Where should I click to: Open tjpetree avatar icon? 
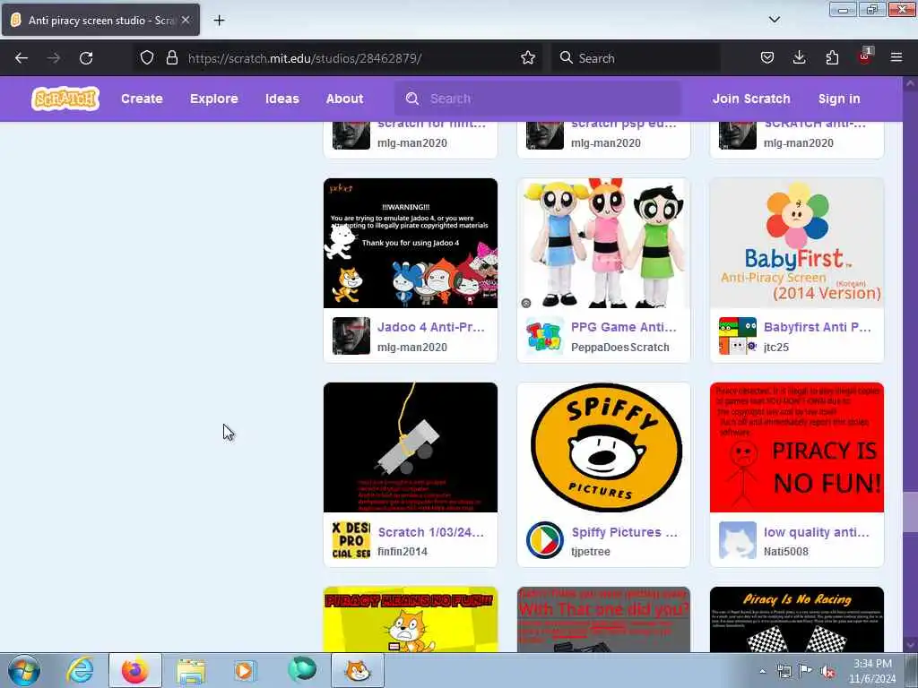pos(544,540)
